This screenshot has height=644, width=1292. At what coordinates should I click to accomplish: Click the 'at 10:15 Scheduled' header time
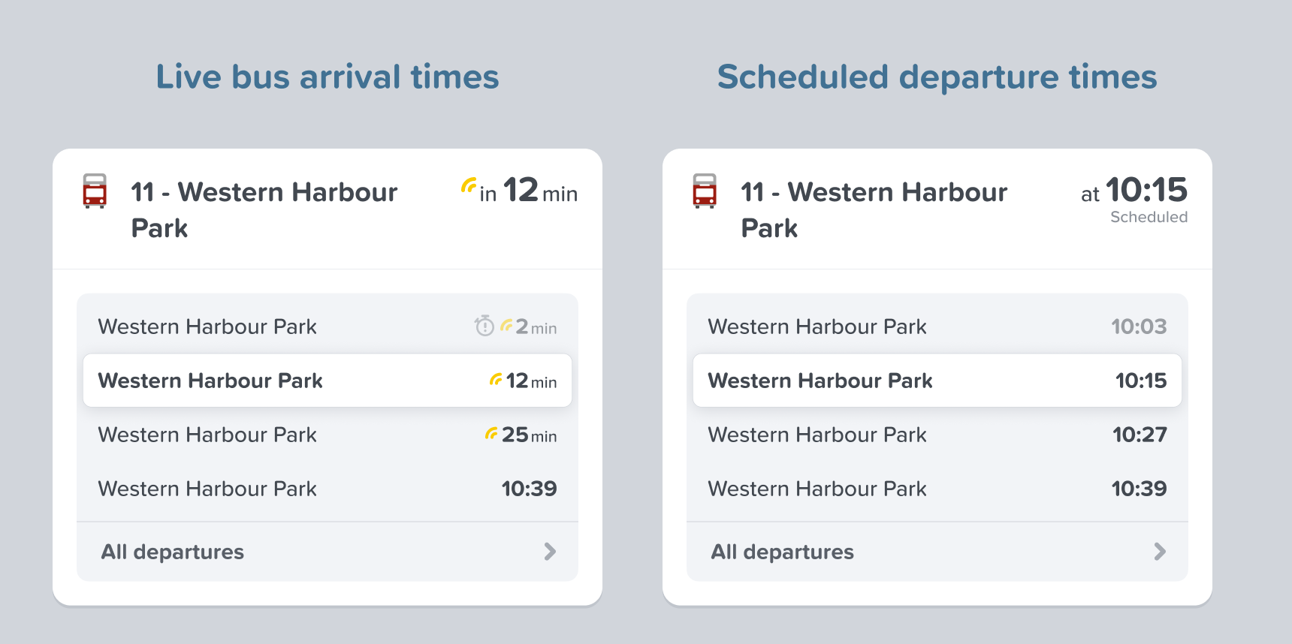click(x=1134, y=197)
